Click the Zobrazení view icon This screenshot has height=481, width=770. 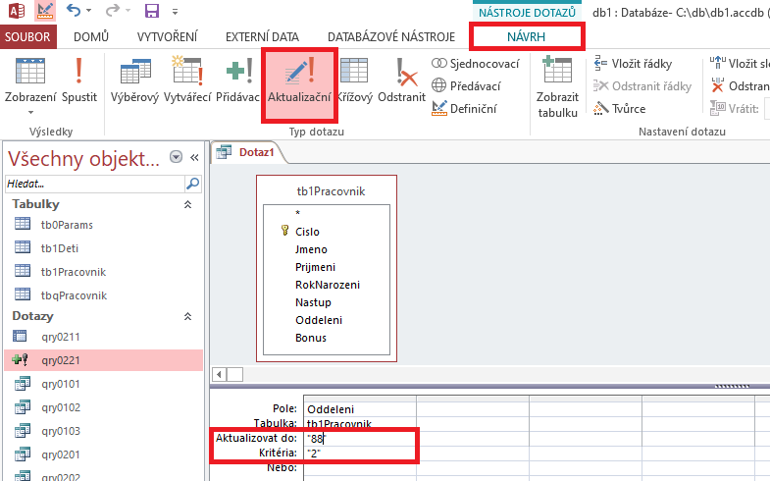click(30, 72)
